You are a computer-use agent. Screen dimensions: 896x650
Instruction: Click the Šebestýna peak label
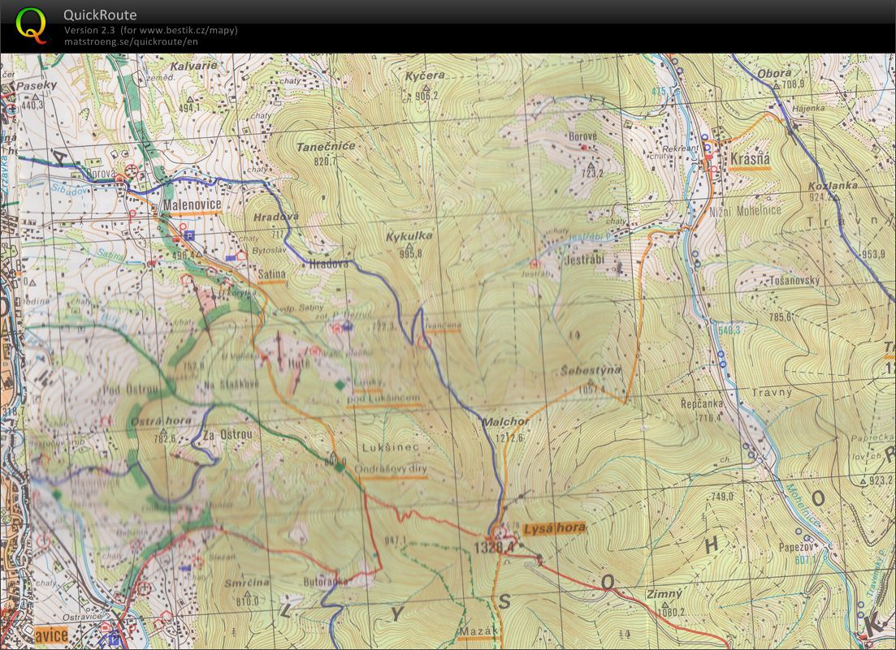pyautogui.click(x=590, y=370)
